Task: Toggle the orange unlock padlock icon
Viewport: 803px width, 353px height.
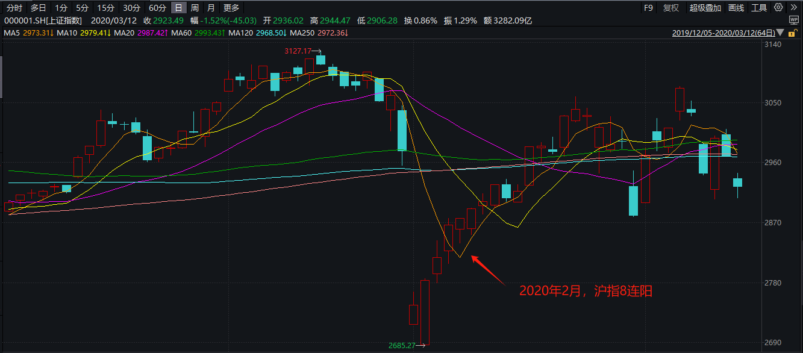Action: 794,33
